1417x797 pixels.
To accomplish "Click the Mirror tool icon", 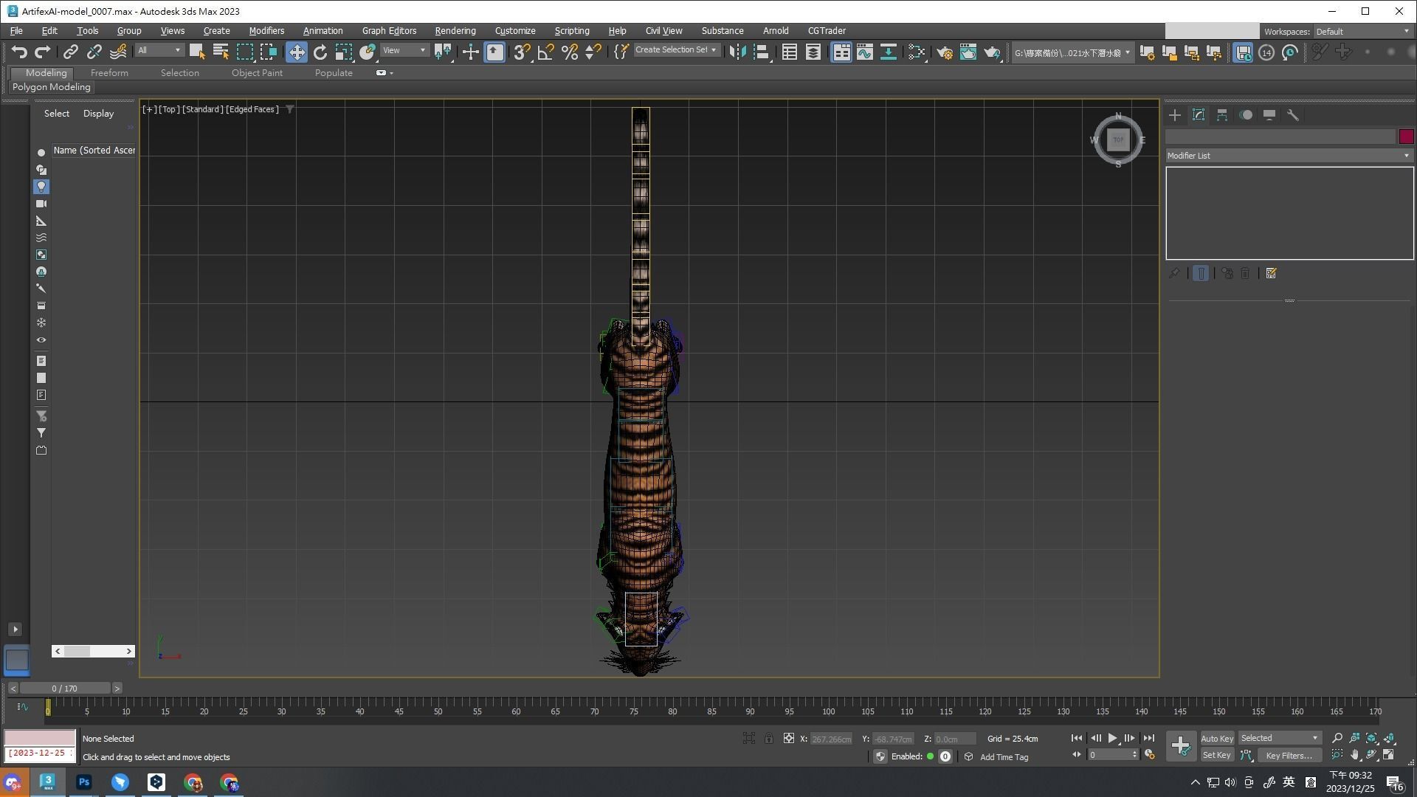I will 737,52.
